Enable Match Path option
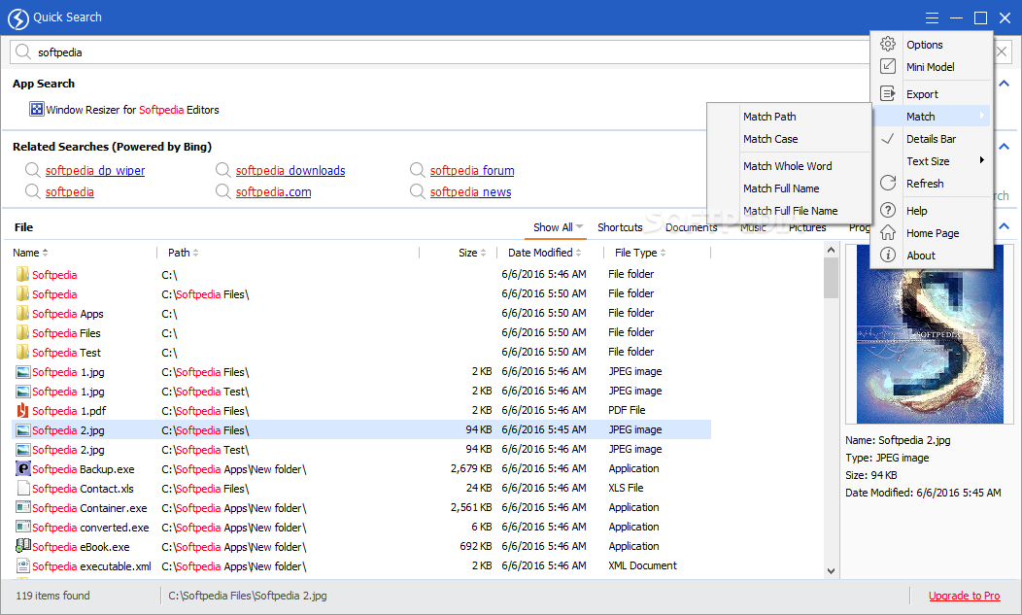This screenshot has width=1022, height=615. (769, 117)
